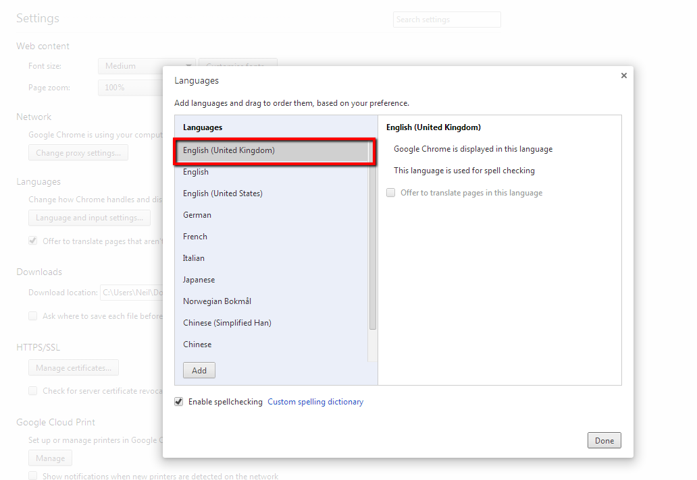
Task: Click the Search settings field
Action: (x=446, y=20)
